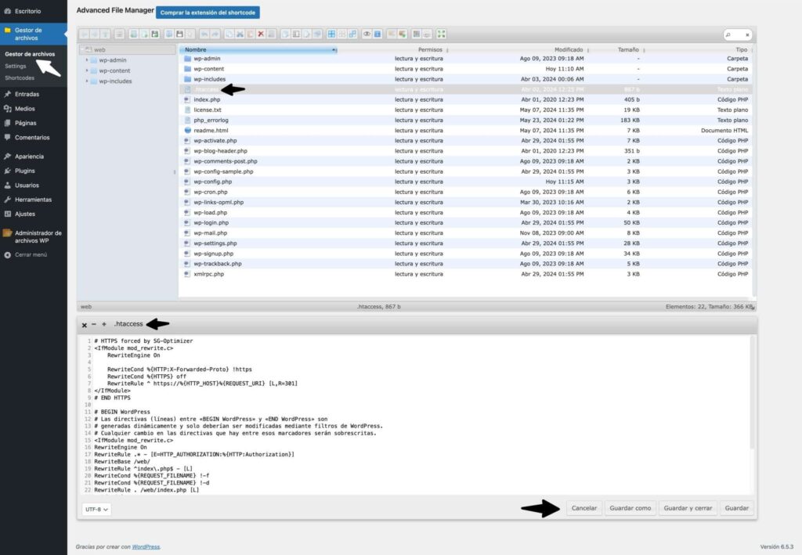Open the Apariencia menu
Screen dimensions: 802x555
(33, 157)
